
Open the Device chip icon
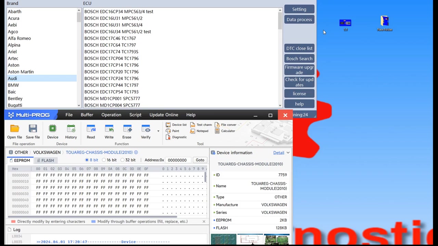pyautogui.click(x=53, y=129)
